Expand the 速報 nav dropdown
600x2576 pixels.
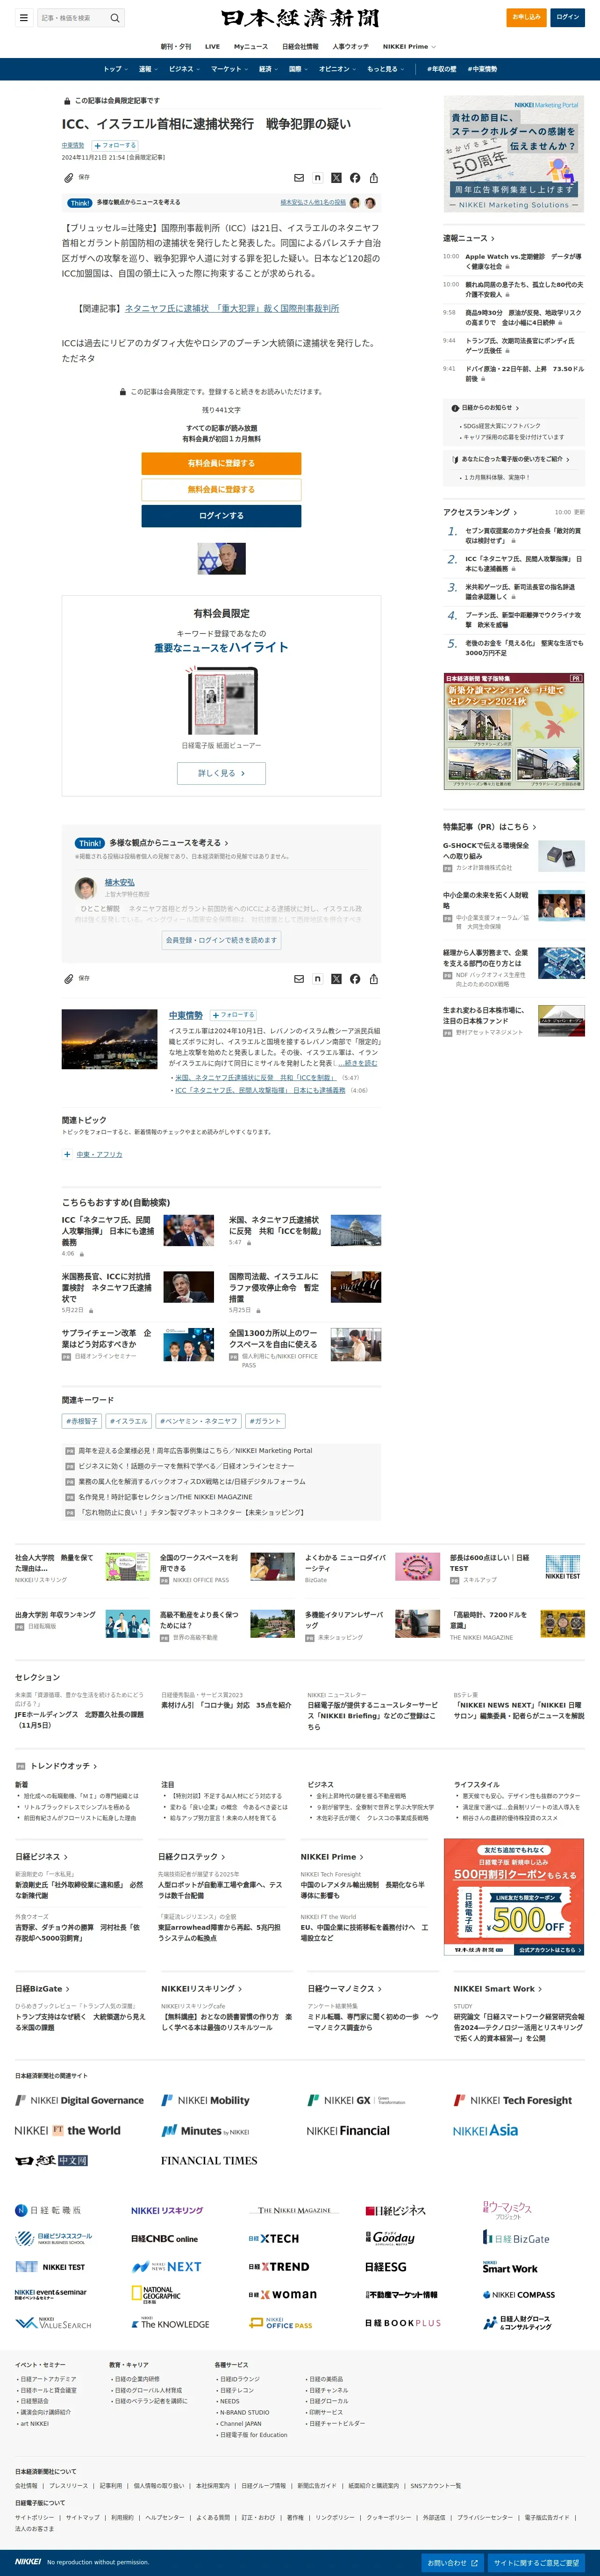click(x=148, y=69)
